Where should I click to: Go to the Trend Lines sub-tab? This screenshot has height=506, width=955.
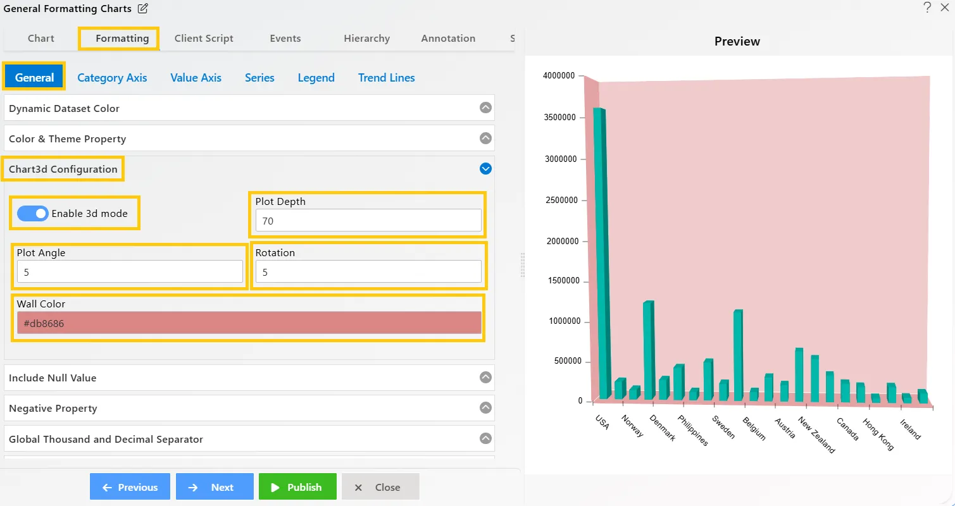point(386,78)
